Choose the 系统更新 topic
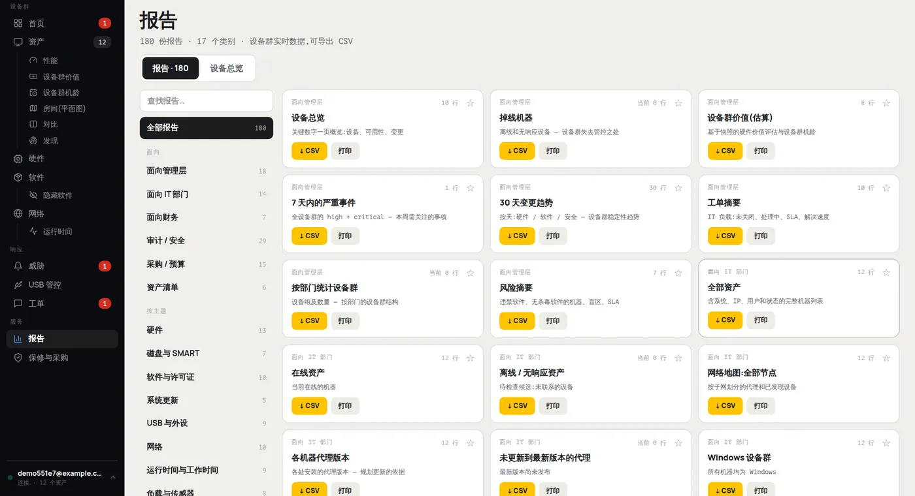 tap(207, 400)
